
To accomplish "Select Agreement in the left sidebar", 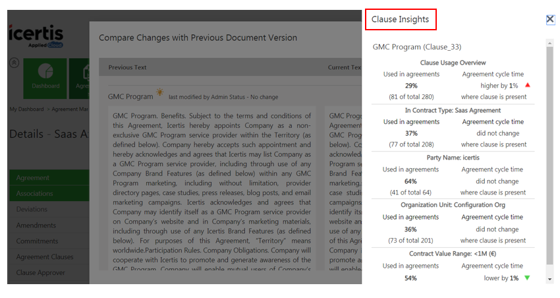I will pyautogui.click(x=33, y=177).
